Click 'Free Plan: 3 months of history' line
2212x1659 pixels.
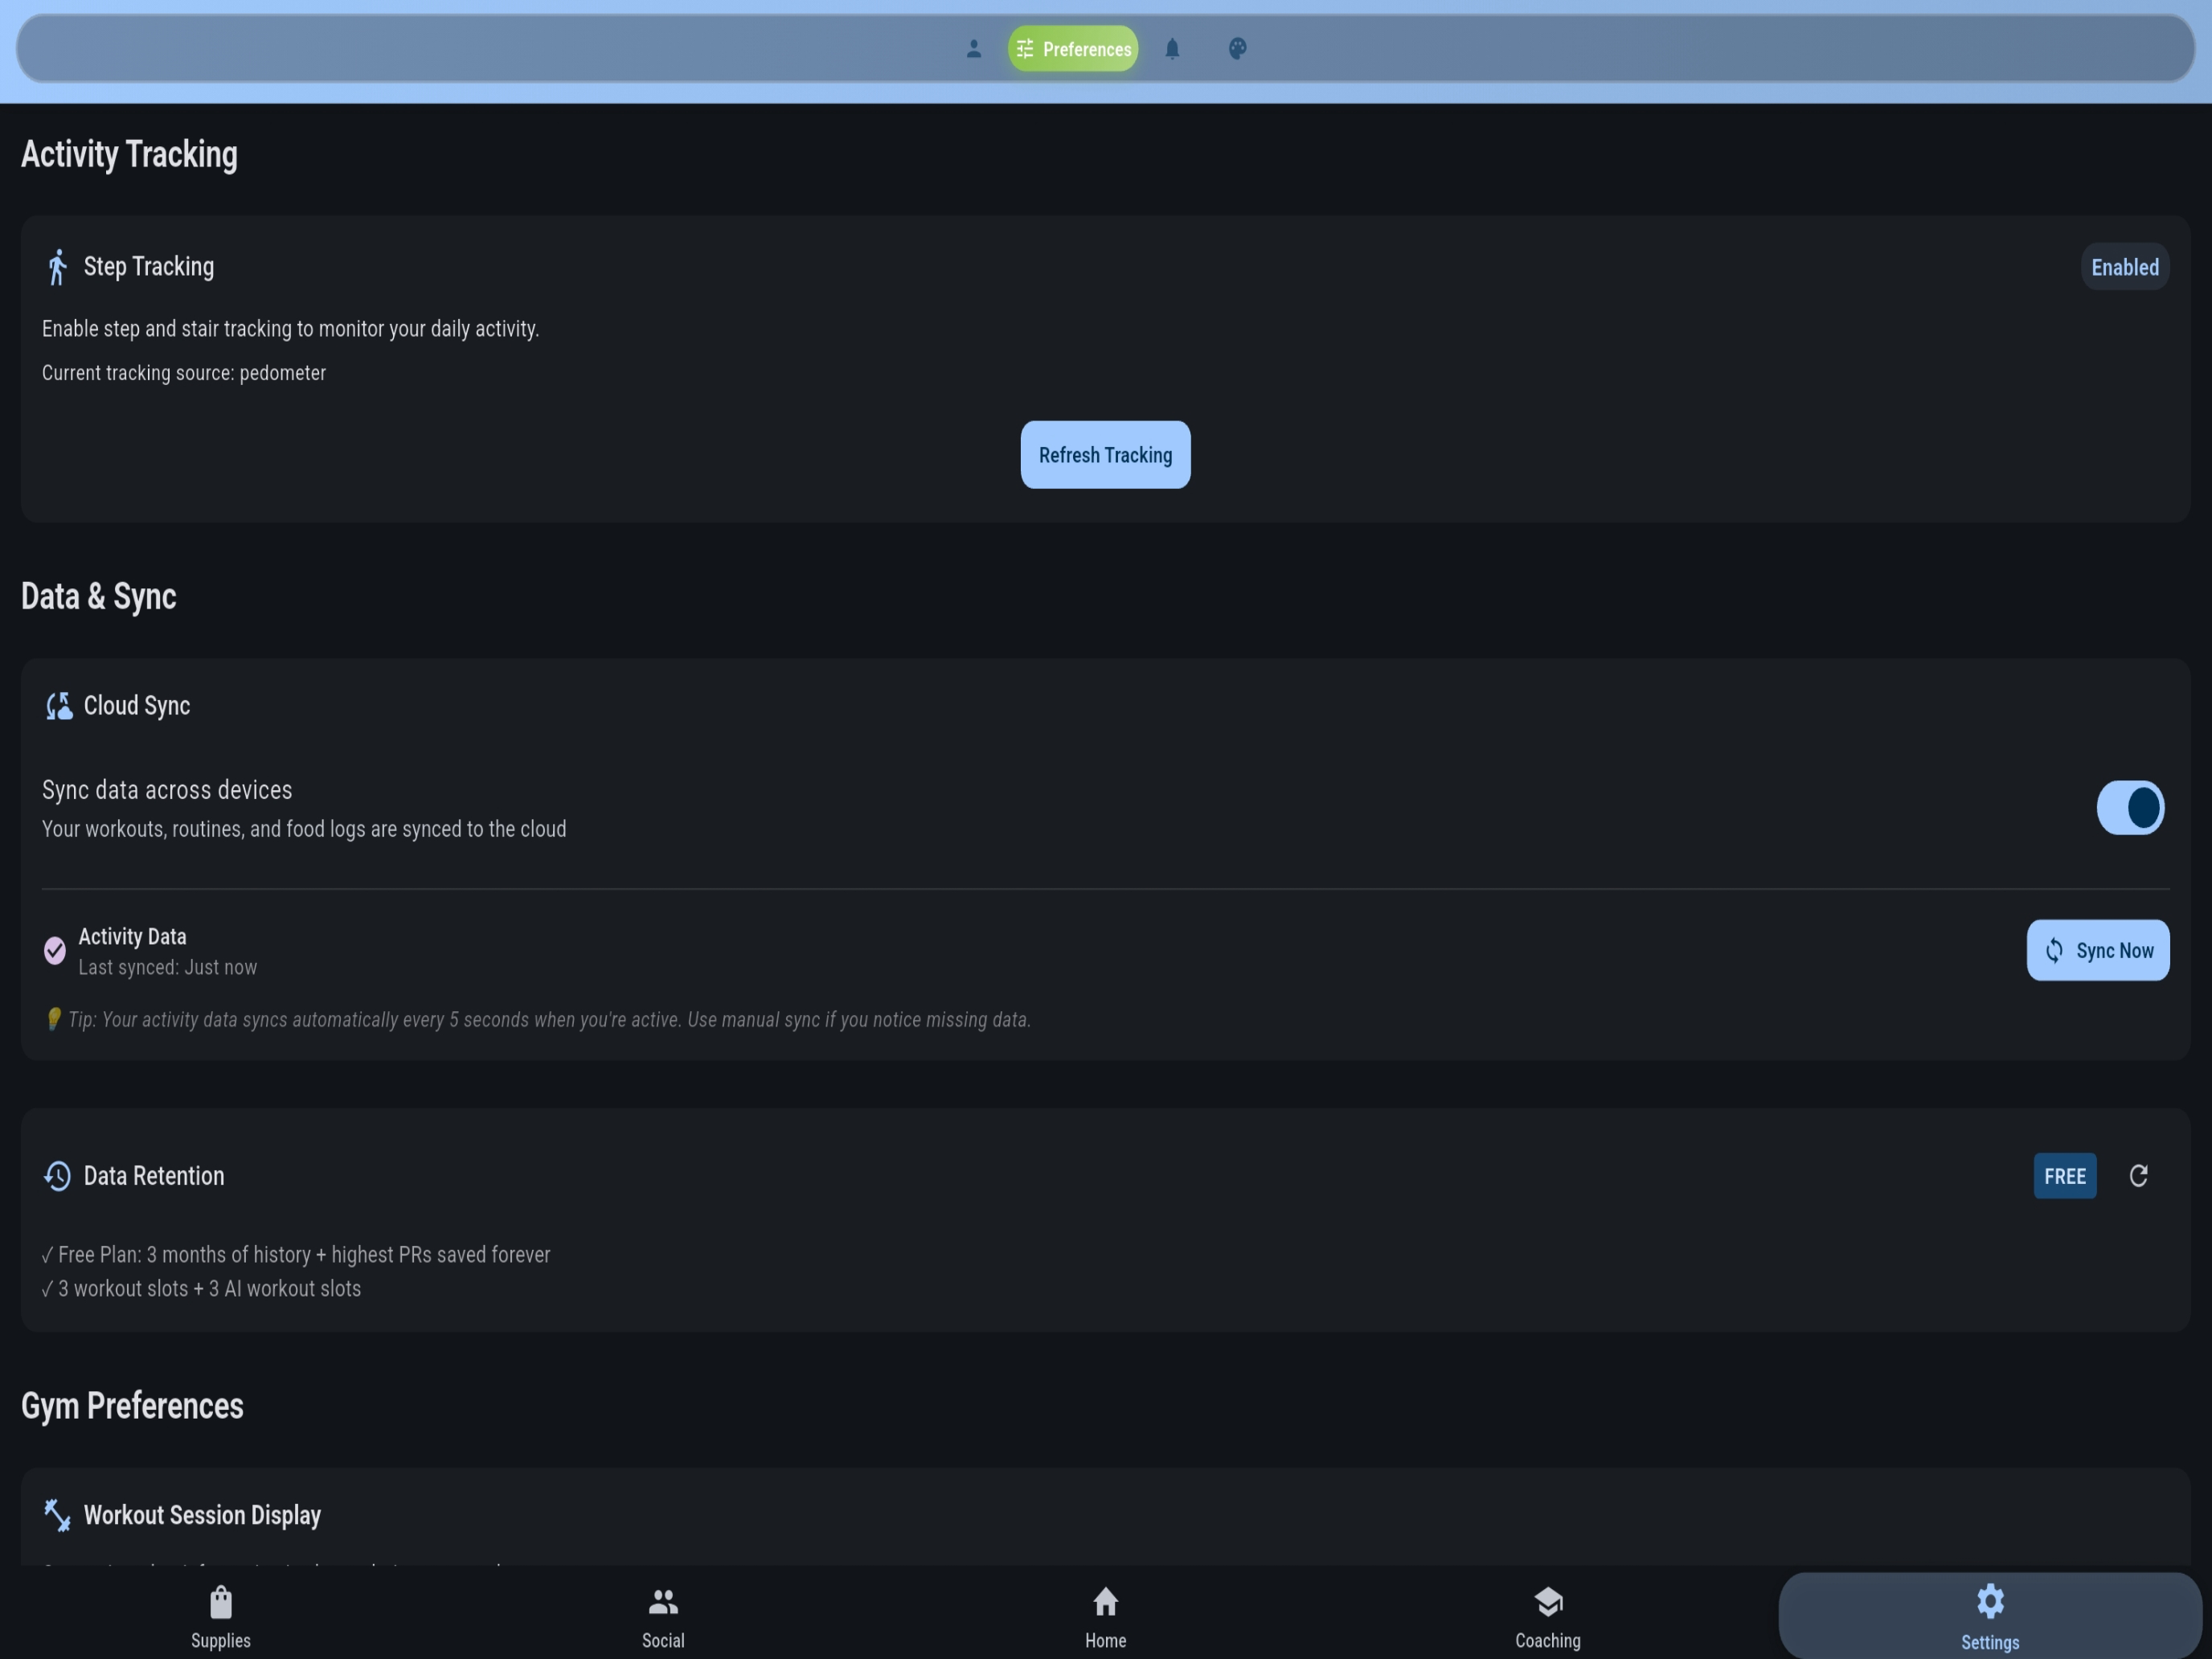(296, 1255)
